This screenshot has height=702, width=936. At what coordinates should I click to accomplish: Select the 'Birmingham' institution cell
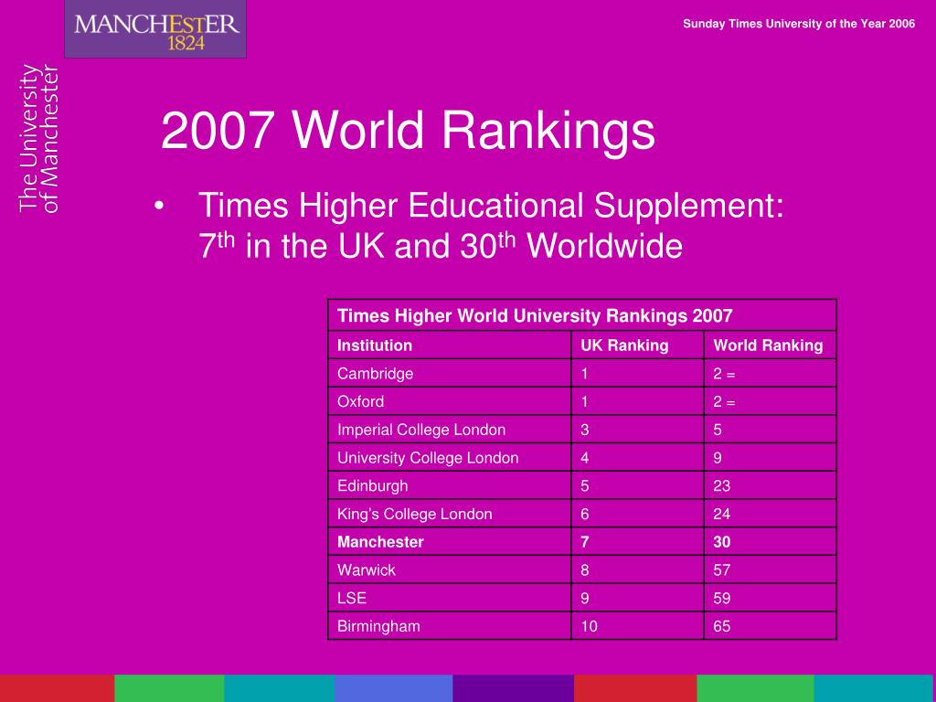[450, 625]
